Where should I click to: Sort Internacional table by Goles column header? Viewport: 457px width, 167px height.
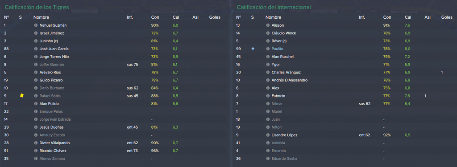pyautogui.click(x=447, y=17)
